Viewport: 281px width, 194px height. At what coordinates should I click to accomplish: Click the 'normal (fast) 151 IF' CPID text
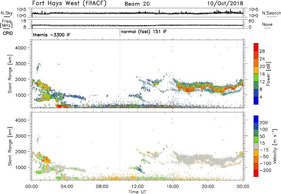[144, 32]
